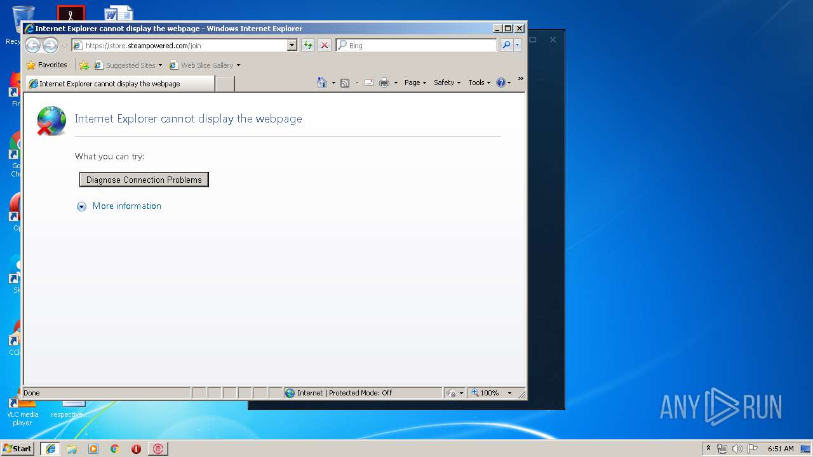Refresh the page with the green arrows icon
This screenshot has height=457, width=813.
[308, 45]
